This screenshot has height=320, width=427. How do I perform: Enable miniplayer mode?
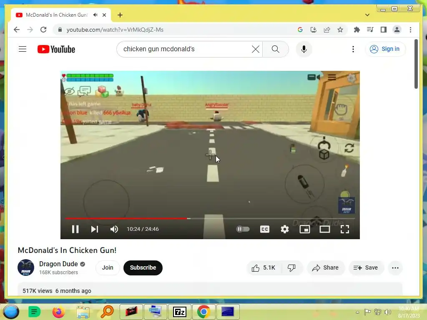pyautogui.click(x=305, y=229)
